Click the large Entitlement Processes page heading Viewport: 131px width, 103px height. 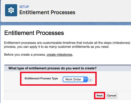click(x=34, y=33)
